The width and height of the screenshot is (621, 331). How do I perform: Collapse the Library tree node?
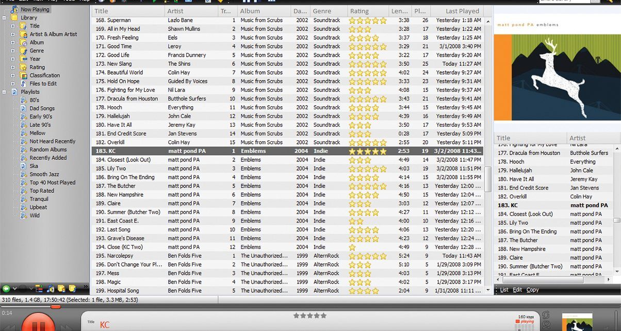(5, 18)
